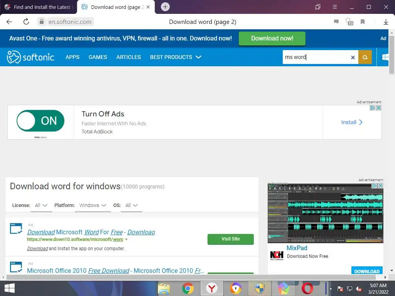Expand the License All dropdown
The image size is (395, 296).
41,205
